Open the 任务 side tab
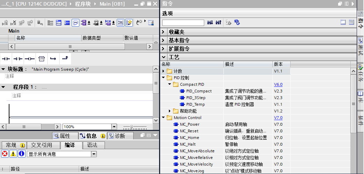The width and height of the screenshot is (364, 174). tap(360, 74)
